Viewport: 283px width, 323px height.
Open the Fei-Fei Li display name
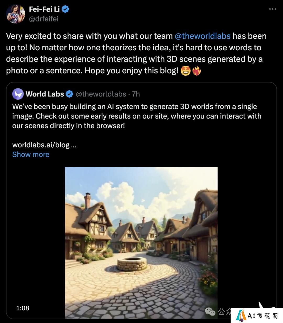click(x=44, y=9)
